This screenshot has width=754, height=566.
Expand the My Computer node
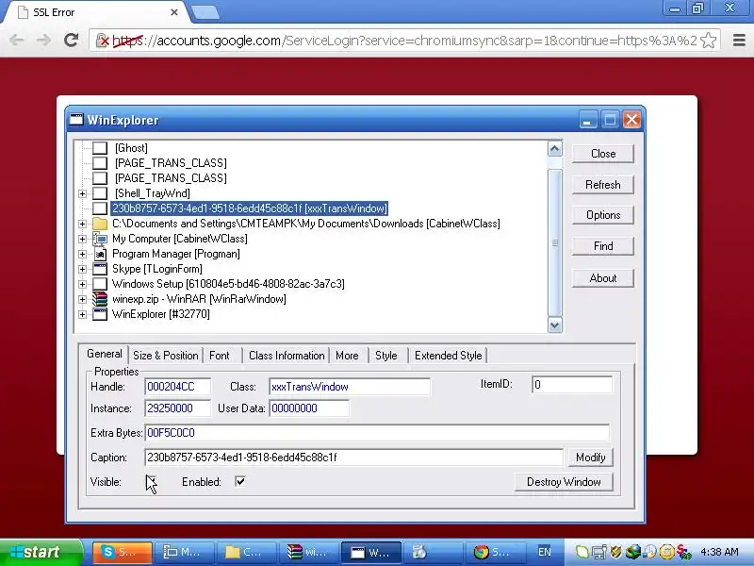pyautogui.click(x=82, y=239)
